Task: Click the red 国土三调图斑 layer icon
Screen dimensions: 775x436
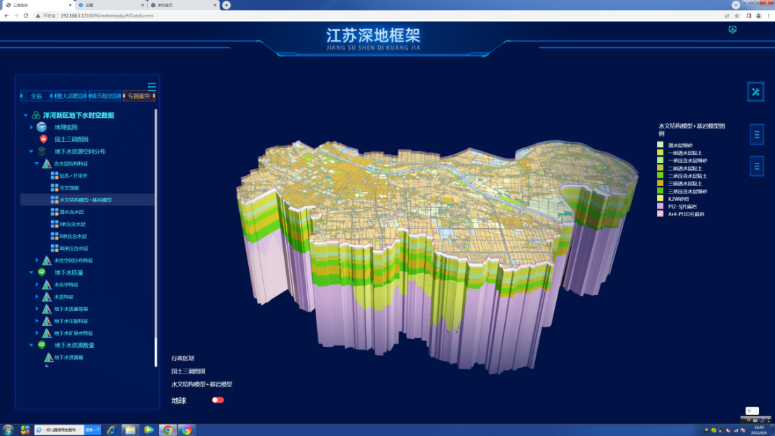Action: tap(42, 139)
